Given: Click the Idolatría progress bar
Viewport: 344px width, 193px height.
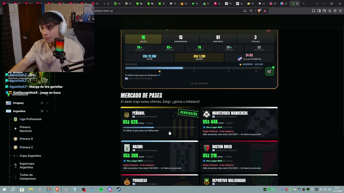Looking at the screenshot, I should (x=194, y=68).
